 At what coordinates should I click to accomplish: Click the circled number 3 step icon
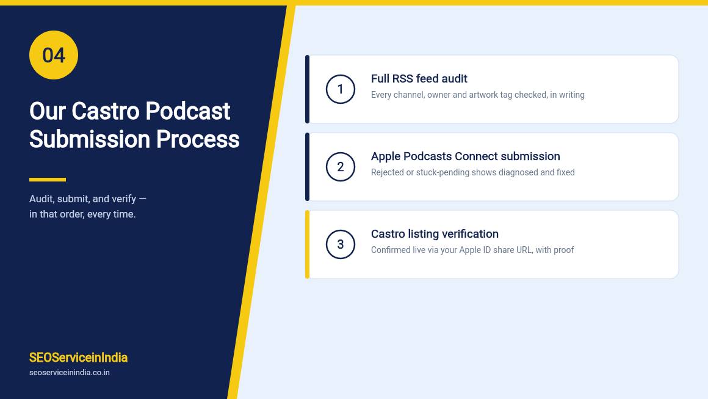[x=341, y=244]
